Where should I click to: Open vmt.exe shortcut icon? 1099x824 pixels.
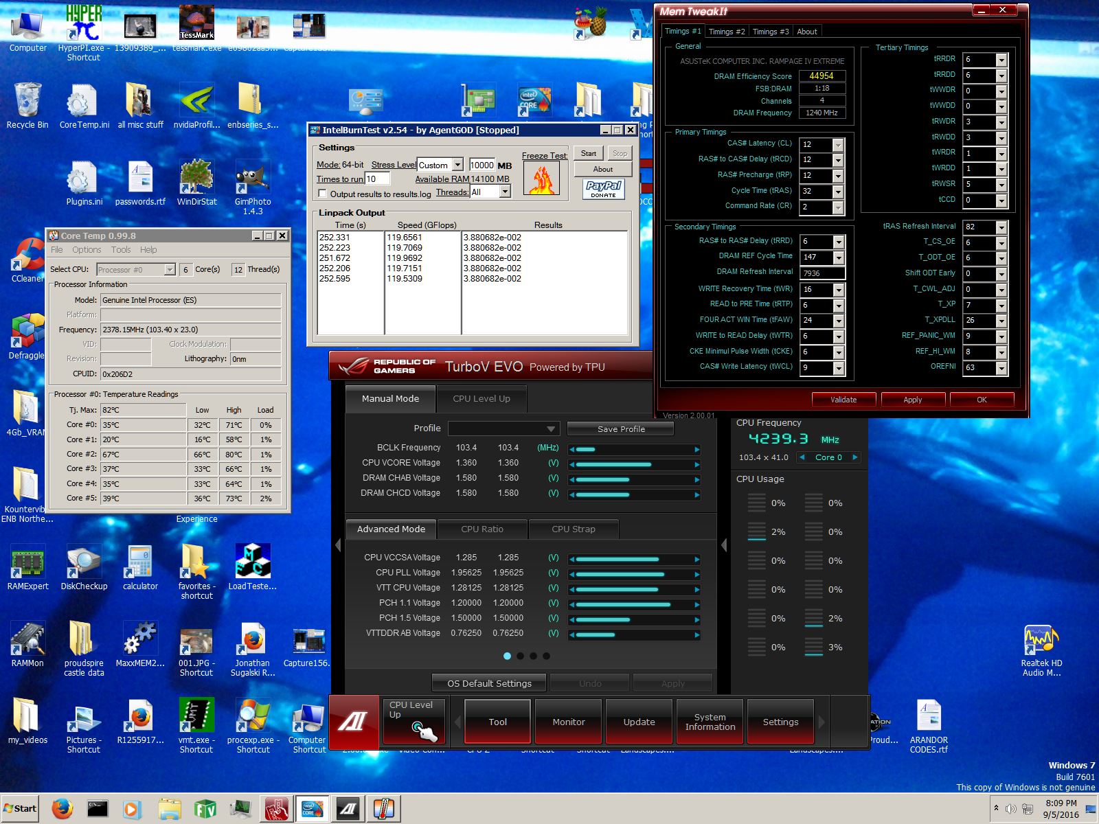click(196, 725)
